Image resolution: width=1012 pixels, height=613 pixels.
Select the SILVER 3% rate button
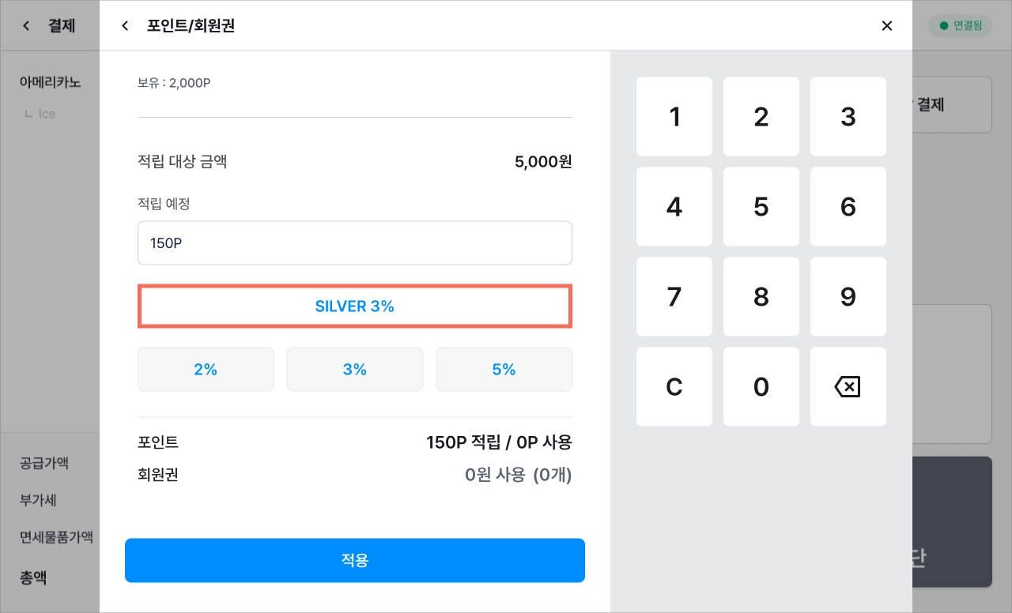pos(355,306)
